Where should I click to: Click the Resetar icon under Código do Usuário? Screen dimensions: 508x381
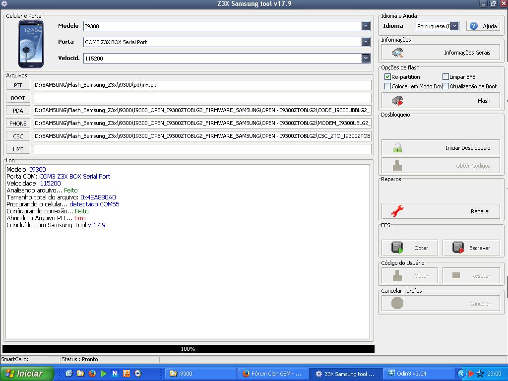click(456, 275)
